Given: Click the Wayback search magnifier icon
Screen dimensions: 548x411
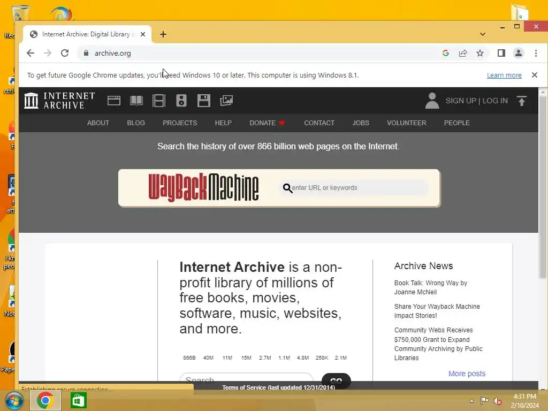Looking at the screenshot, I should click(287, 188).
